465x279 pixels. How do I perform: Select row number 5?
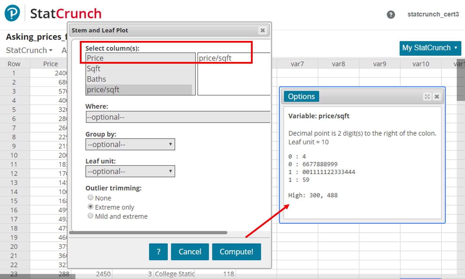(14, 110)
